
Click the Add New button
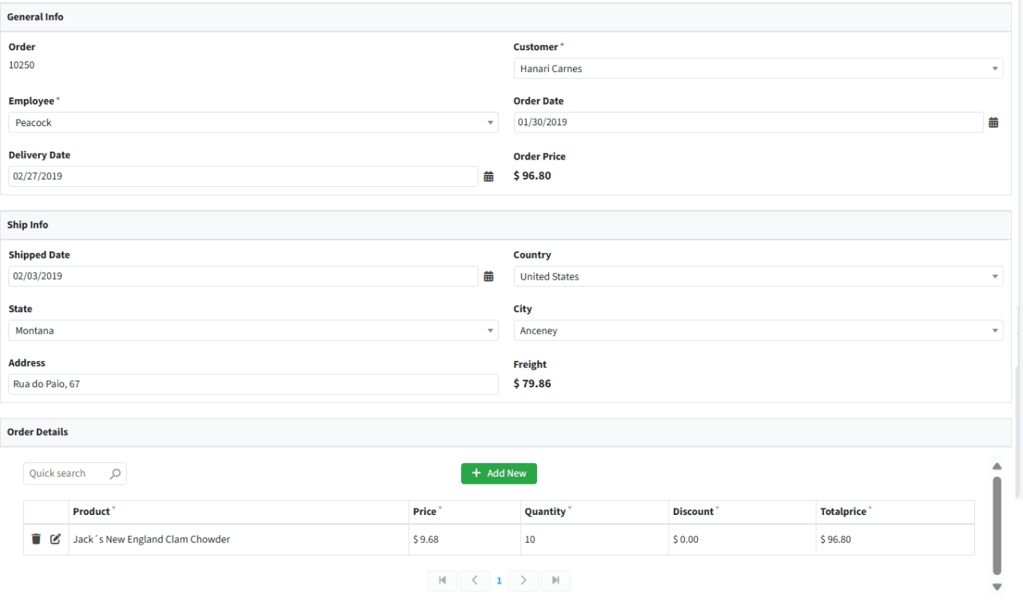tap(499, 473)
